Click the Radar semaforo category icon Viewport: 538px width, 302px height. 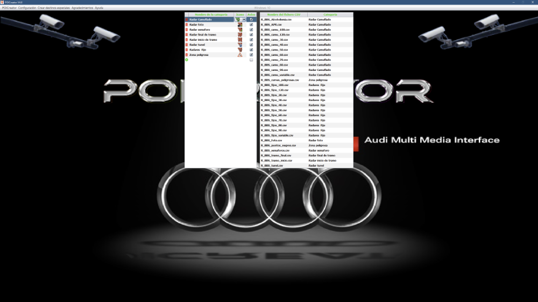(x=240, y=30)
